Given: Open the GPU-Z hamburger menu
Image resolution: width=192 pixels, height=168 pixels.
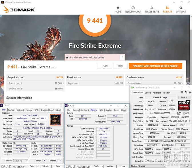Looking at the screenshot, I should (x=190, y=92).
